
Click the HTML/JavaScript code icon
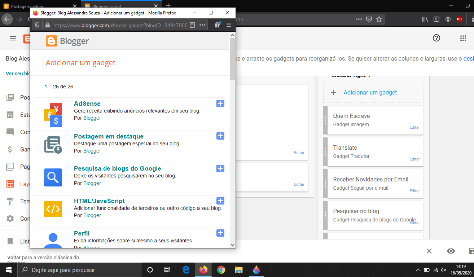pyautogui.click(x=53, y=209)
